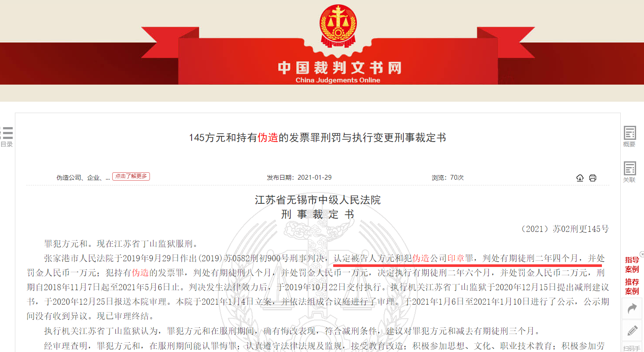This screenshot has width=644, height=352.
Task: Click the pencil edit icon
Action: pos(632,331)
